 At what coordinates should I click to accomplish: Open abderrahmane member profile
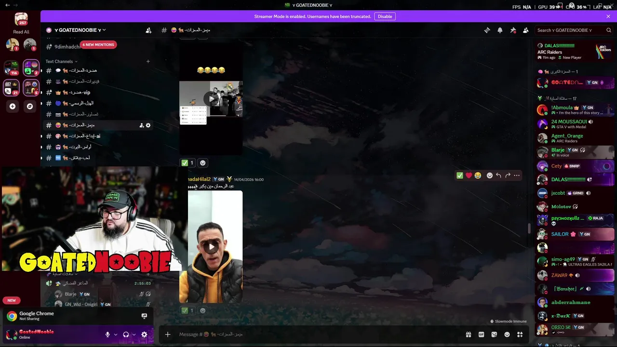pyautogui.click(x=575, y=303)
